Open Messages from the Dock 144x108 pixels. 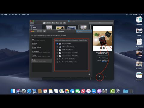click(x=72, y=91)
